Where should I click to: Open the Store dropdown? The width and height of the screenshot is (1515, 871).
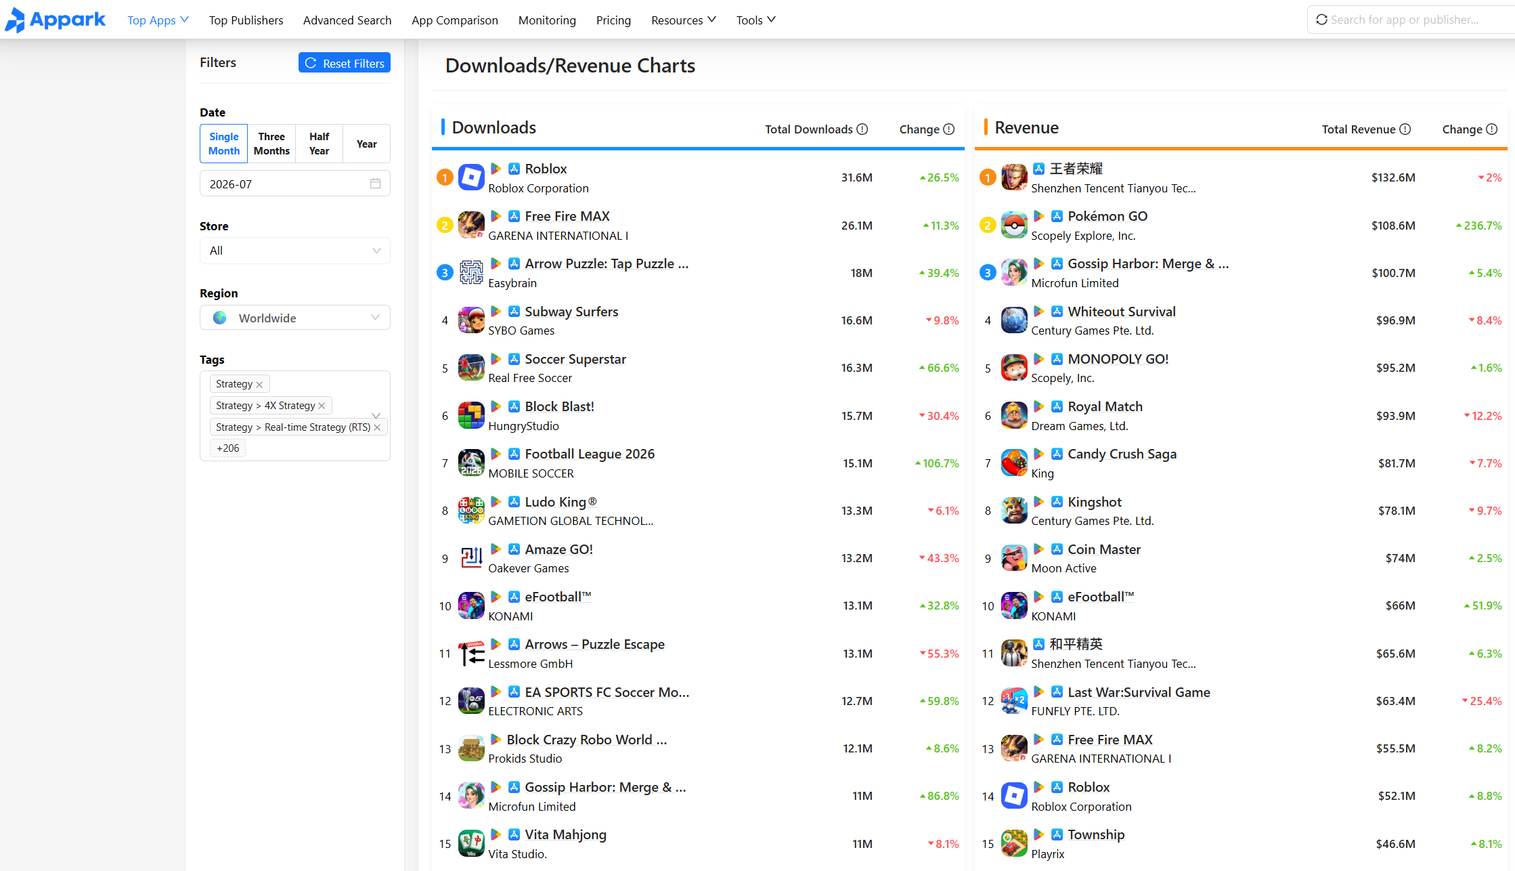[295, 251]
